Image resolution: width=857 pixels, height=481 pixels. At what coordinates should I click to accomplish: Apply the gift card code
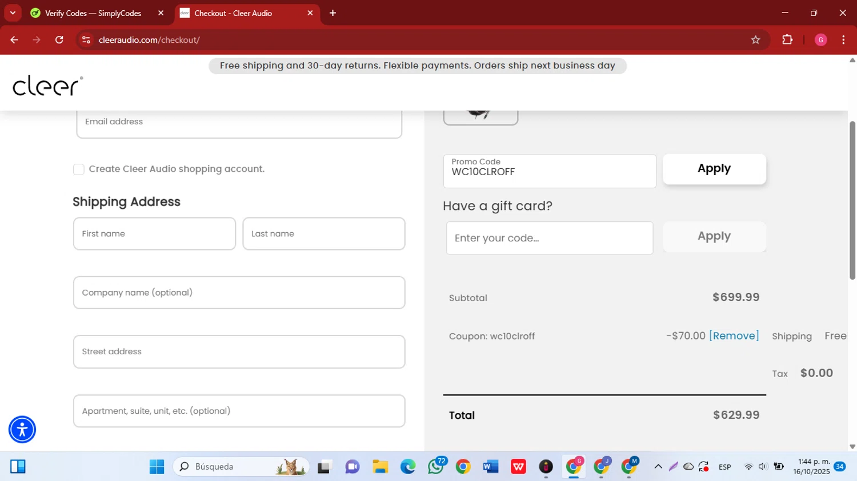pyautogui.click(x=714, y=236)
